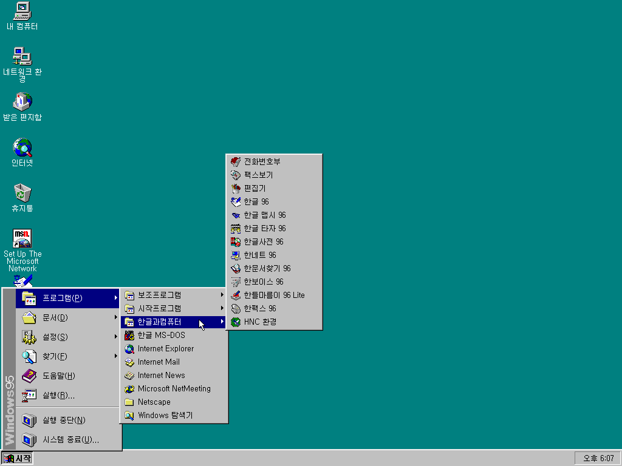
Task: Launch Windows 탐색기 from Programs menu
Action: click(174, 415)
